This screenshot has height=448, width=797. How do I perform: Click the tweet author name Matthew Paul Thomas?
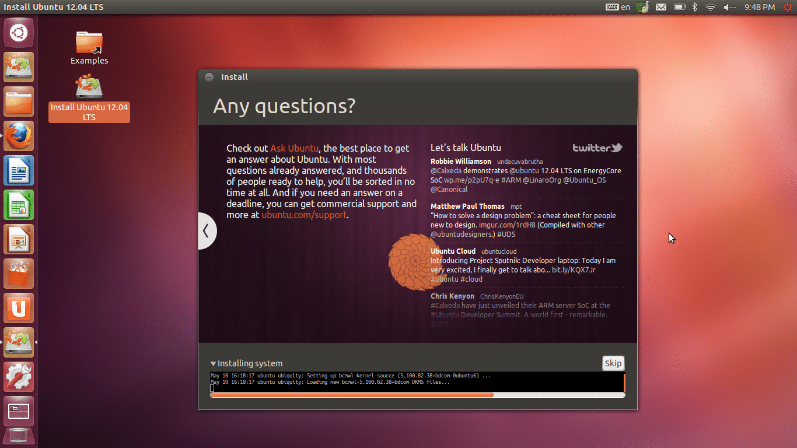(467, 206)
